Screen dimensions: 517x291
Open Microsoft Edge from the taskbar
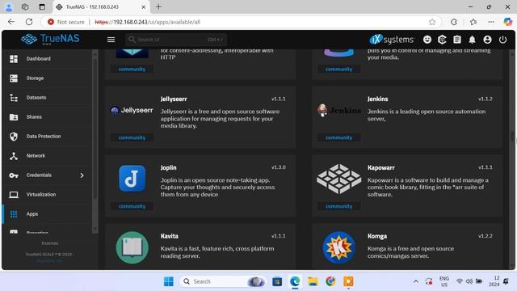[x=295, y=281]
